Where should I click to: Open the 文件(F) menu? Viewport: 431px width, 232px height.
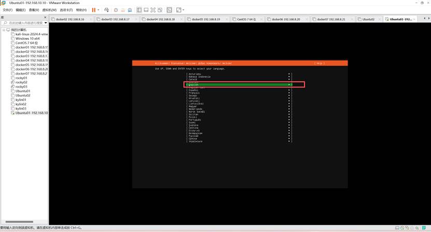7,10
